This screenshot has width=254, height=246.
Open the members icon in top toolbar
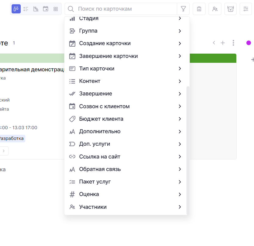click(215, 9)
